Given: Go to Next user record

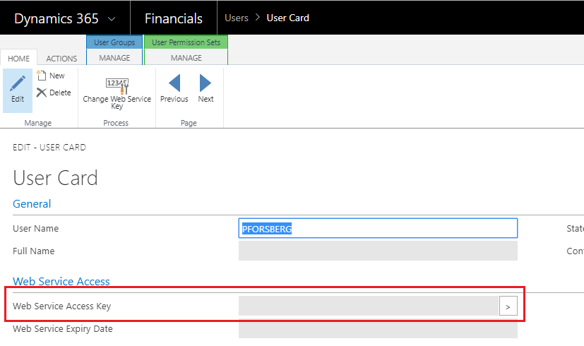Looking at the screenshot, I should click(205, 89).
